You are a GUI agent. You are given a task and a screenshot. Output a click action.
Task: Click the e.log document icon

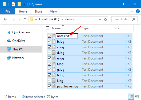[x=54, y=58]
